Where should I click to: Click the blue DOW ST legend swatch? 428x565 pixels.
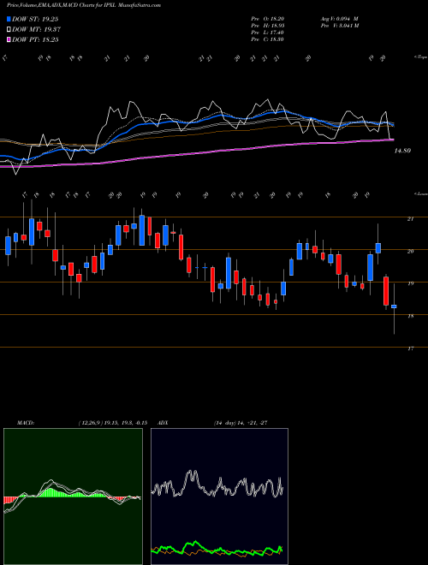9,19
